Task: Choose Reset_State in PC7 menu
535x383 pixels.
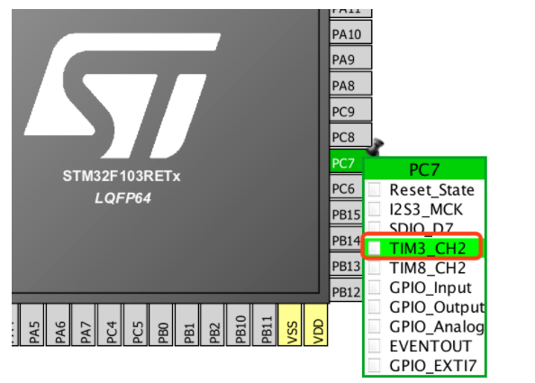Action: (x=424, y=189)
